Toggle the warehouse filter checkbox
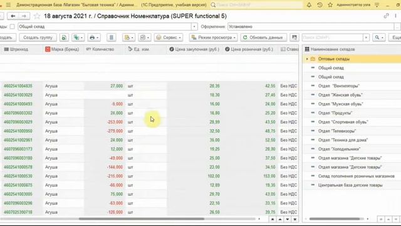Screen dimensions: 401x226 tap(12, 26)
